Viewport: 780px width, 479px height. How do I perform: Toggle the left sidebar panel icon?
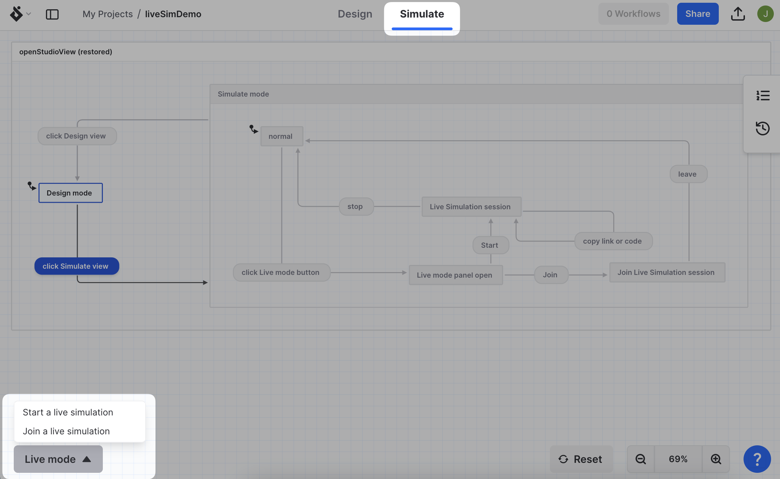(x=52, y=14)
